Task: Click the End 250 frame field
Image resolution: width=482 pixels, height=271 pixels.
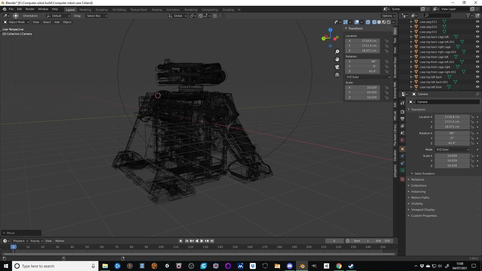Action: (x=383, y=241)
